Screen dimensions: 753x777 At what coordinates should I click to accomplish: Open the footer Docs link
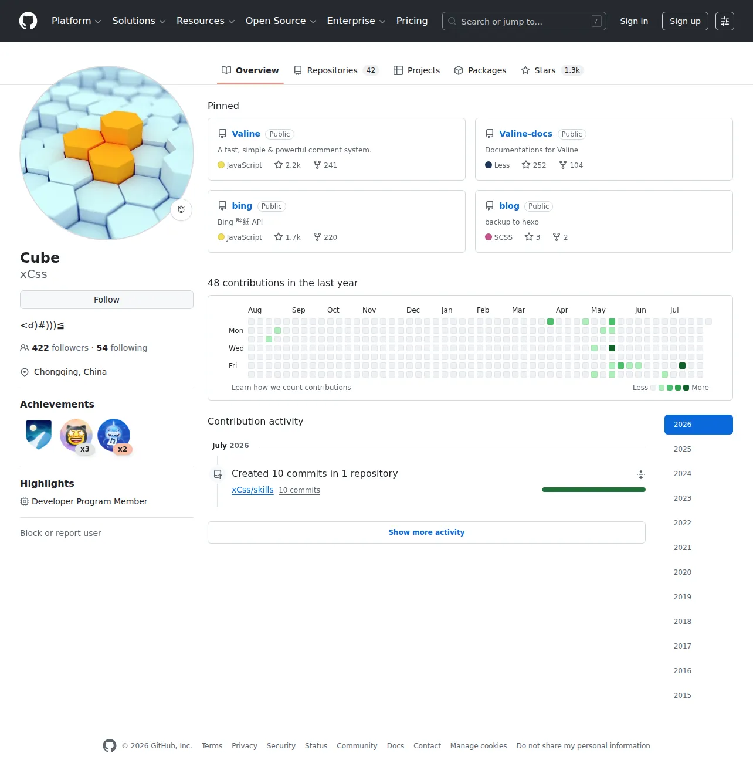click(x=395, y=746)
